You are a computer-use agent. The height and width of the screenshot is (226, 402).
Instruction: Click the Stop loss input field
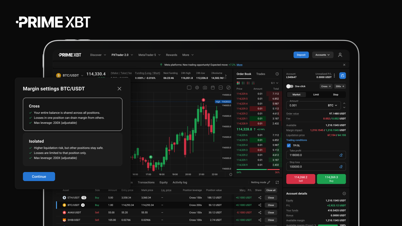click(x=316, y=167)
